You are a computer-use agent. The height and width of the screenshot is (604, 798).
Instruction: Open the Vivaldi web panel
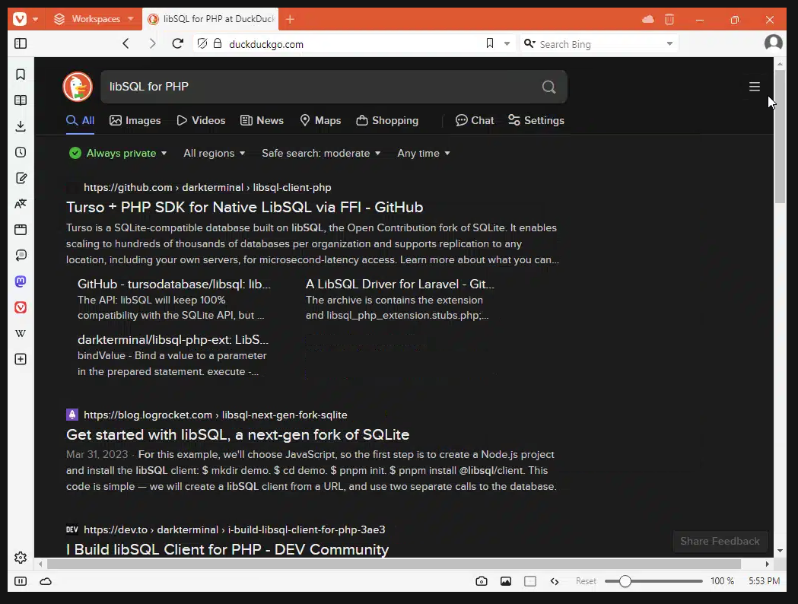click(21, 307)
